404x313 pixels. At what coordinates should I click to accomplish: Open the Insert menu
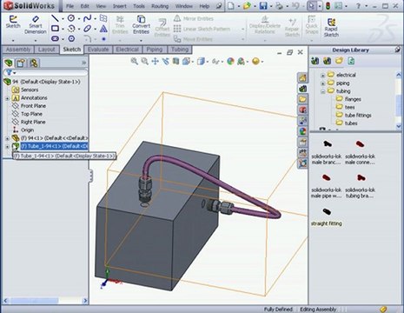pyautogui.click(x=120, y=6)
